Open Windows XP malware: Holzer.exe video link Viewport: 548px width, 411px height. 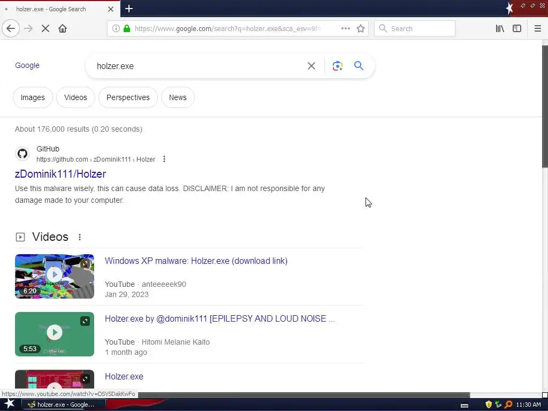(196, 261)
